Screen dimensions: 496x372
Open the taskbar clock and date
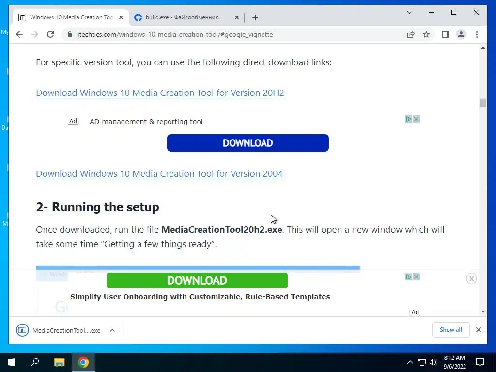454,362
